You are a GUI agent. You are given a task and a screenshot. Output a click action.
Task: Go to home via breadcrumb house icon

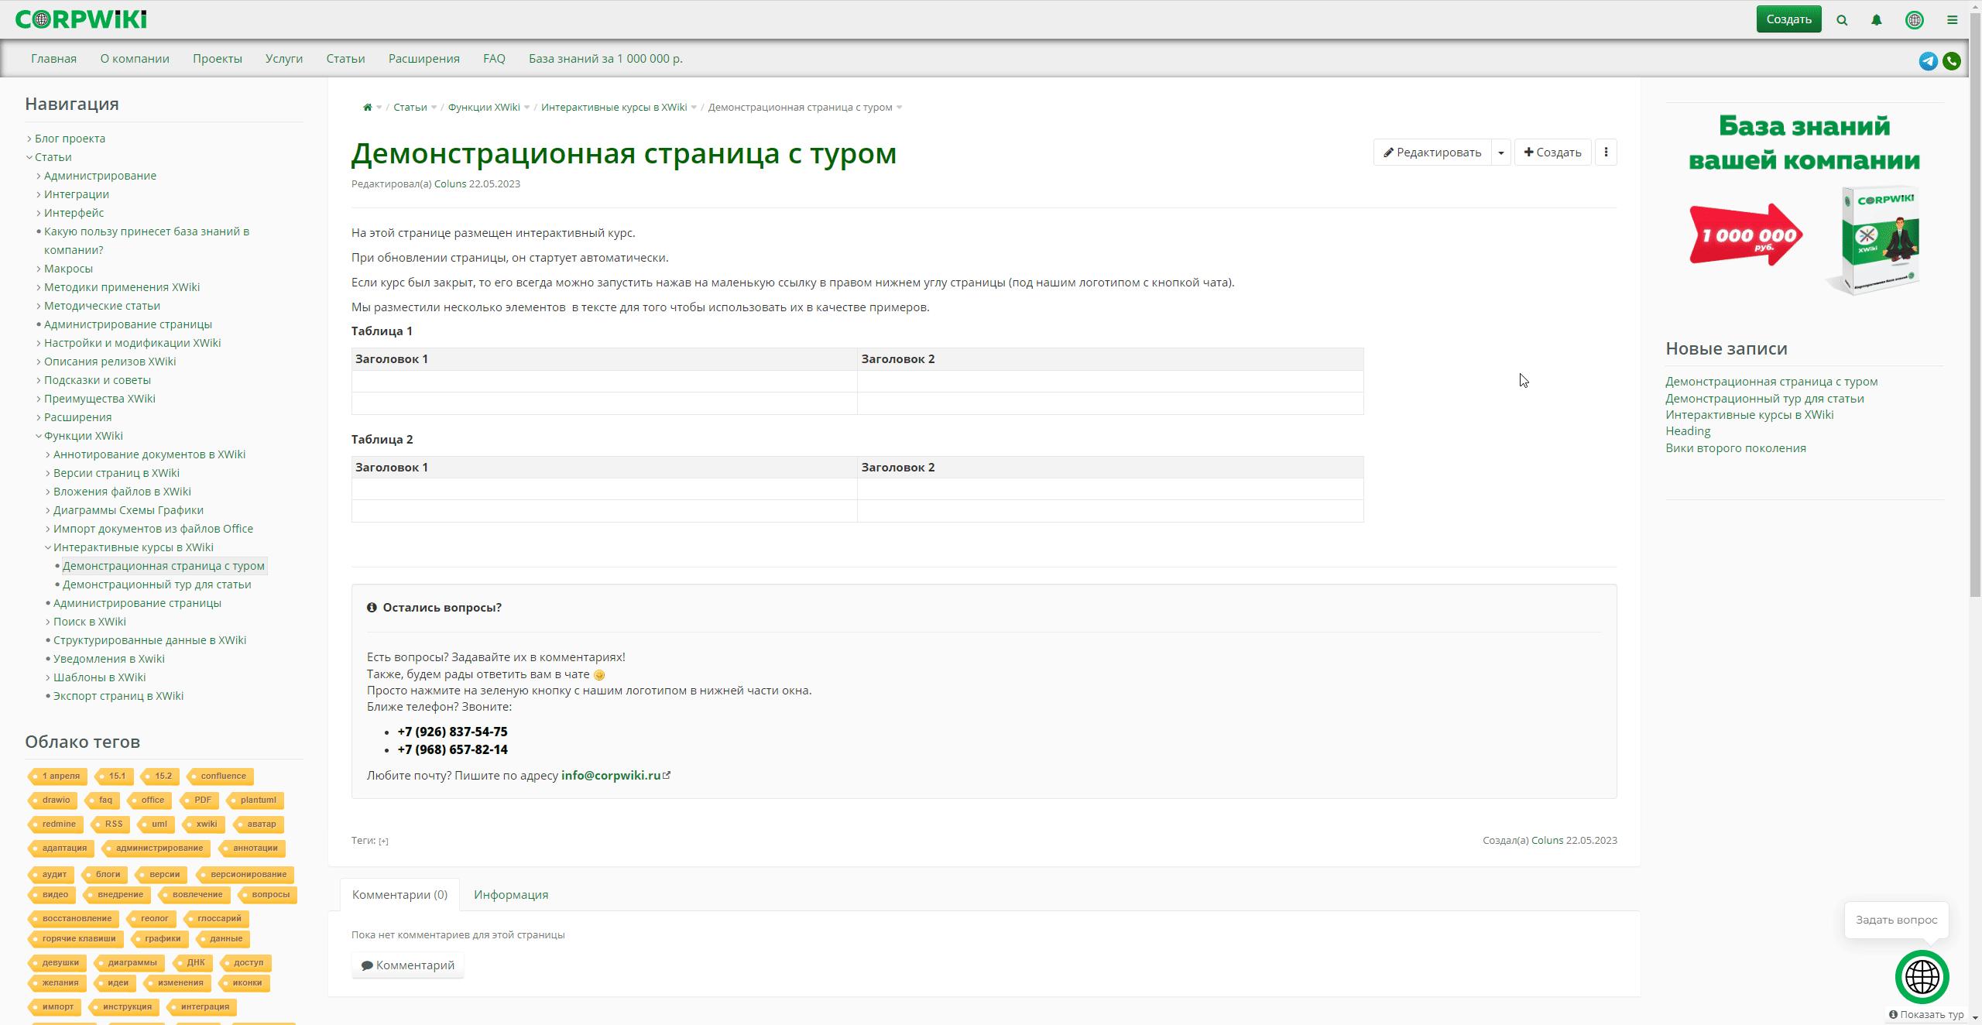tap(367, 108)
